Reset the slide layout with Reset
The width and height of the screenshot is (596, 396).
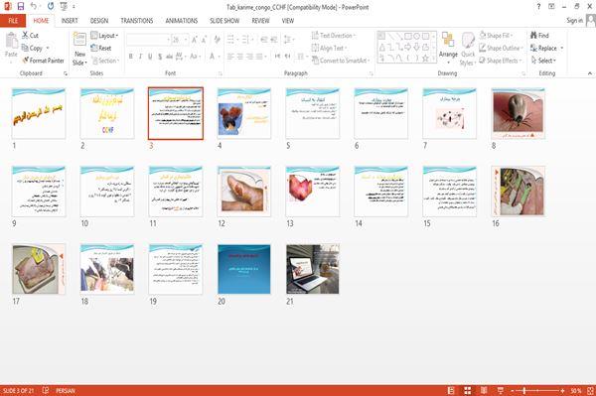pos(101,48)
